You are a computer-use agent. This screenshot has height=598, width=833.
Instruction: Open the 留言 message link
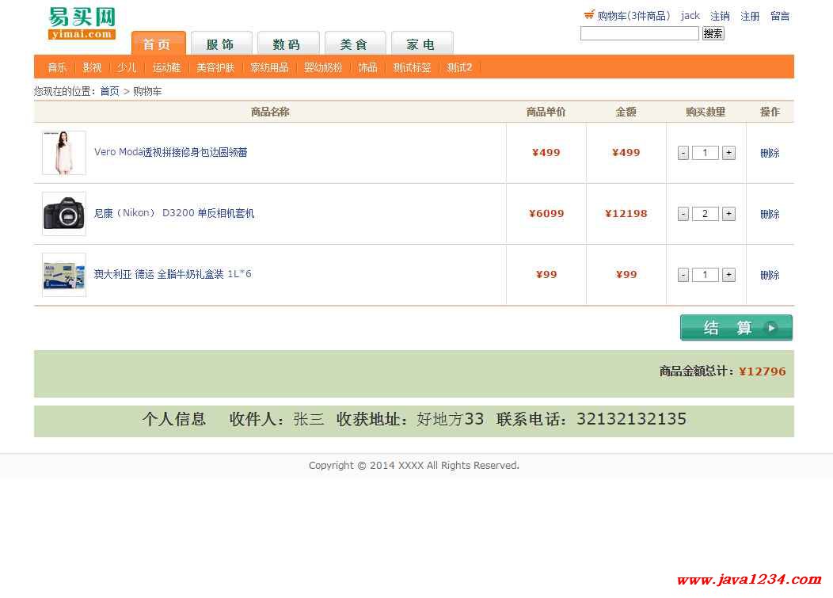coord(780,16)
